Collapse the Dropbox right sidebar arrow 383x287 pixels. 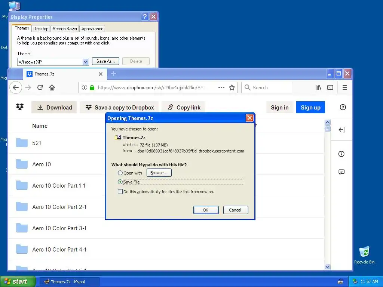coord(341,130)
